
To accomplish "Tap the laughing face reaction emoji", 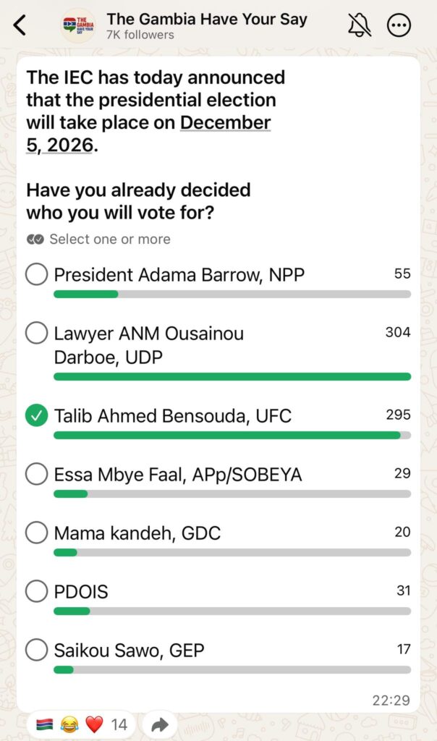I will (69, 724).
